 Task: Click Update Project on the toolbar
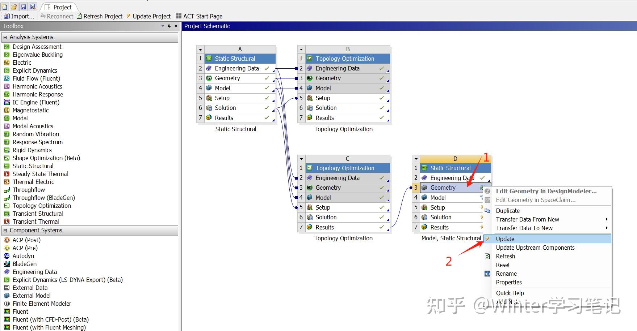(151, 16)
